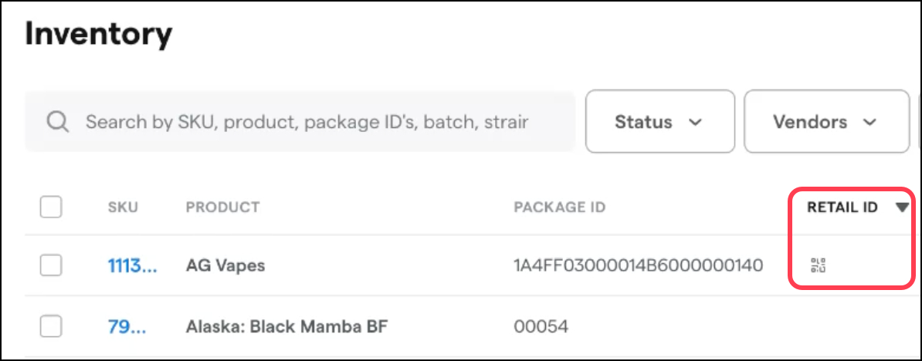Click the Retail ID column header
Viewport: 922px width, 361px height.
click(842, 207)
